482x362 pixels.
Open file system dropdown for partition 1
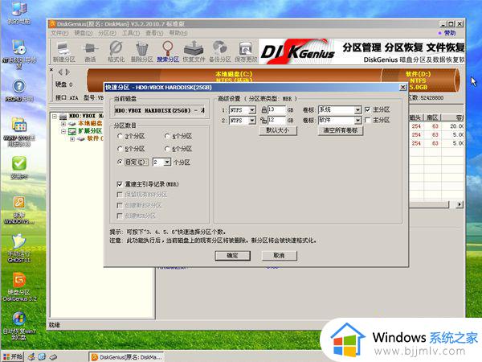(x=252, y=110)
